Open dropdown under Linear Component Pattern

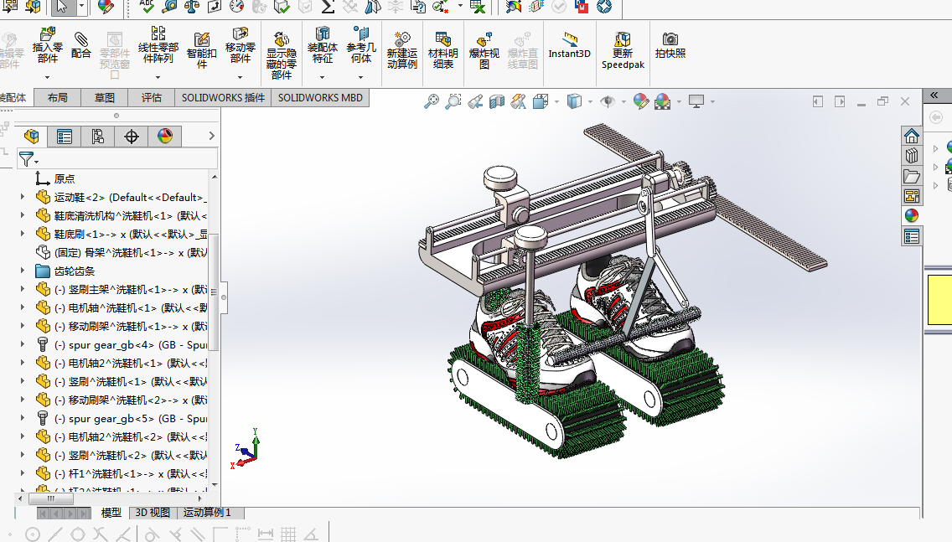point(158,77)
